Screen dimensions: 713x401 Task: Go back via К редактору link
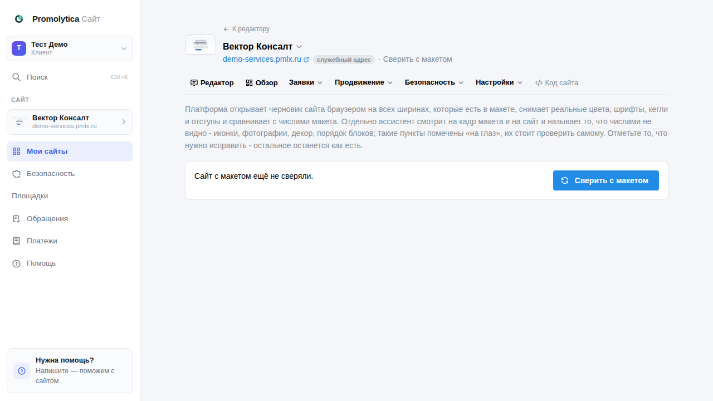click(246, 29)
